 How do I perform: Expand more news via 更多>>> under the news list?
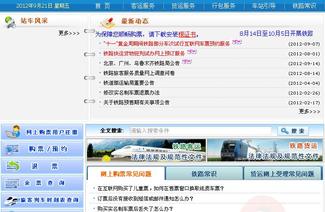[x=309, y=112]
